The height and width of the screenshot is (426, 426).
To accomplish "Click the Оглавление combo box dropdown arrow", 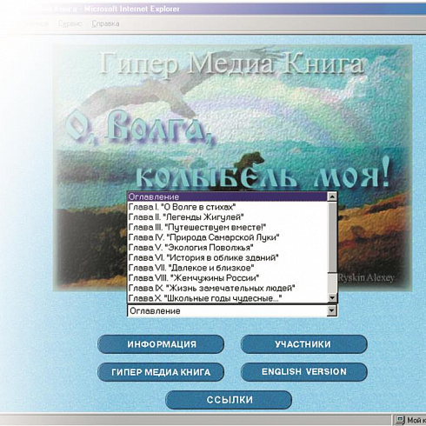I will click(331, 311).
